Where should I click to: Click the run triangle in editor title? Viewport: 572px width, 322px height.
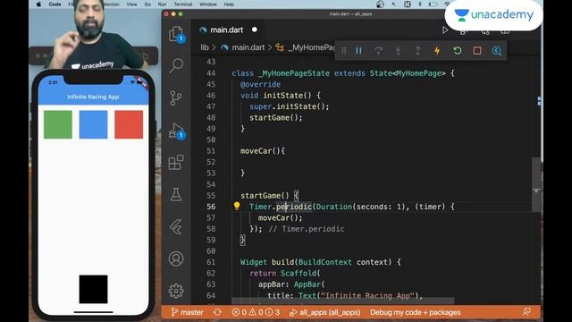(445, 30)
